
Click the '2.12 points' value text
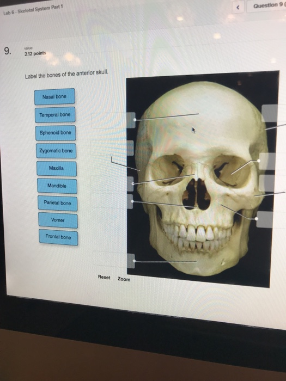(35, 53)
